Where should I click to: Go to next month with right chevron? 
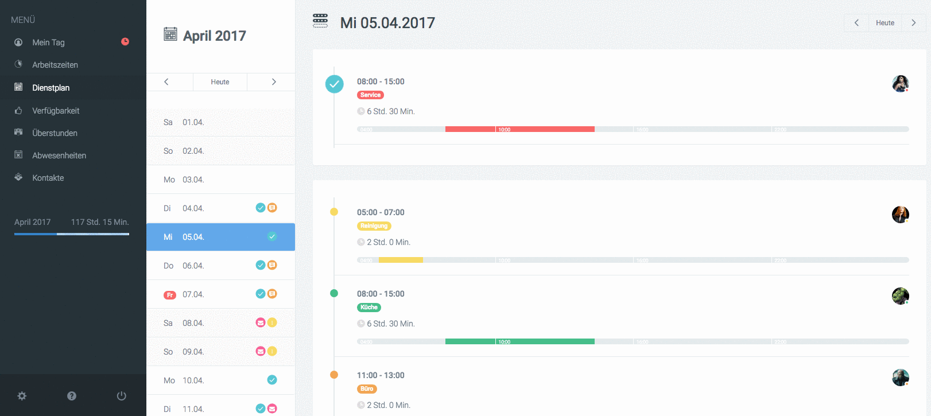(x=274, y=82)
